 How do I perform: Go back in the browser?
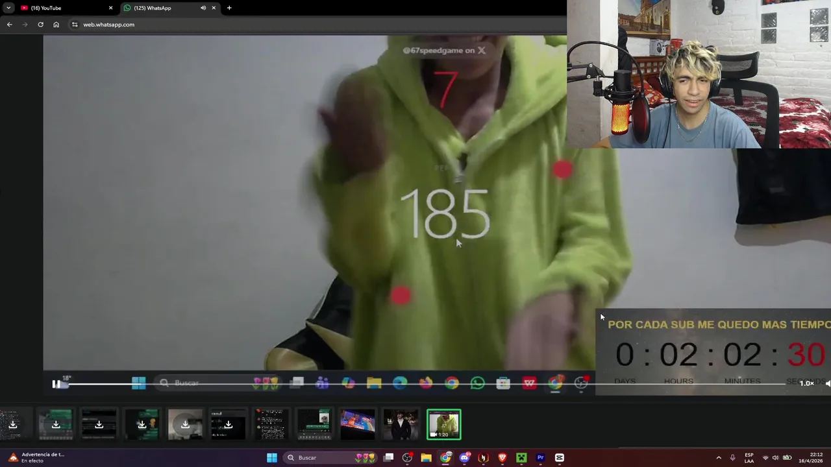tap(9, 25)
